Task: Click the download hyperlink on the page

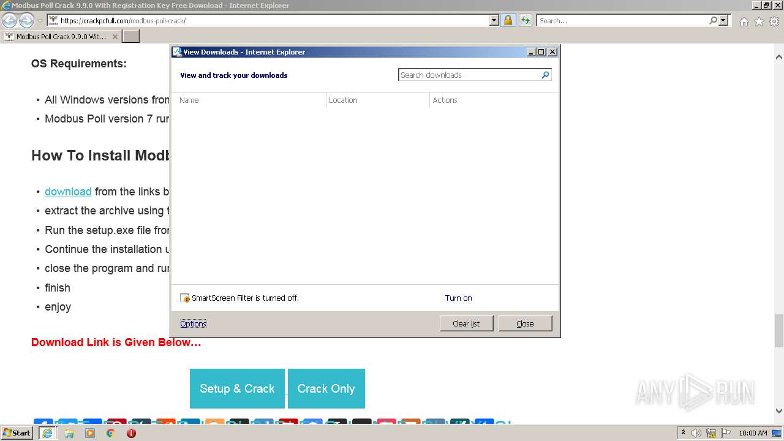Action: (x=68, y=192)
